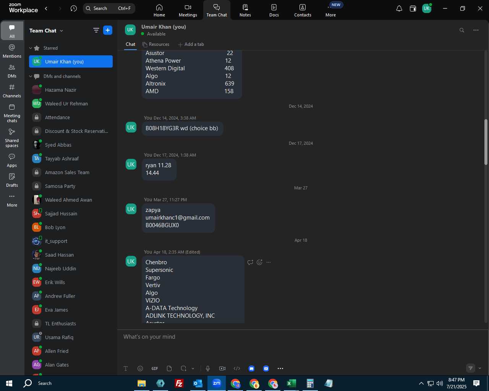Viewport: 489px width, 391px height.
Task: Open the it_support chat
Action: point(71,241)
